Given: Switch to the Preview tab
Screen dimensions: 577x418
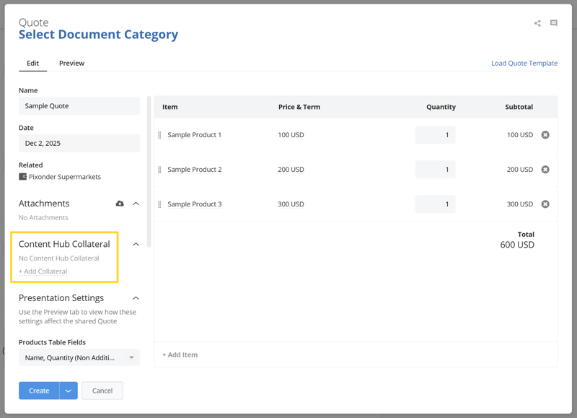Looking at the screenshot, I should click(71, 64).
